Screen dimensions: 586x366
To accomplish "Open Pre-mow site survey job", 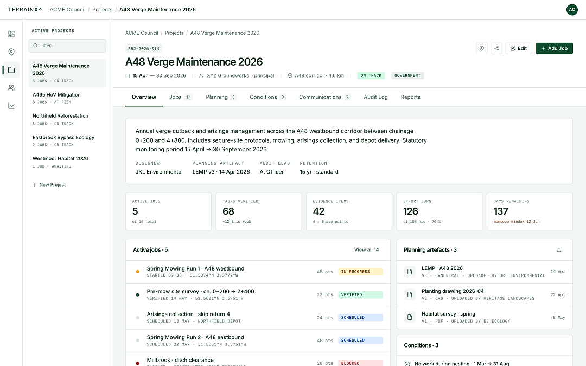I will (258, 294).
